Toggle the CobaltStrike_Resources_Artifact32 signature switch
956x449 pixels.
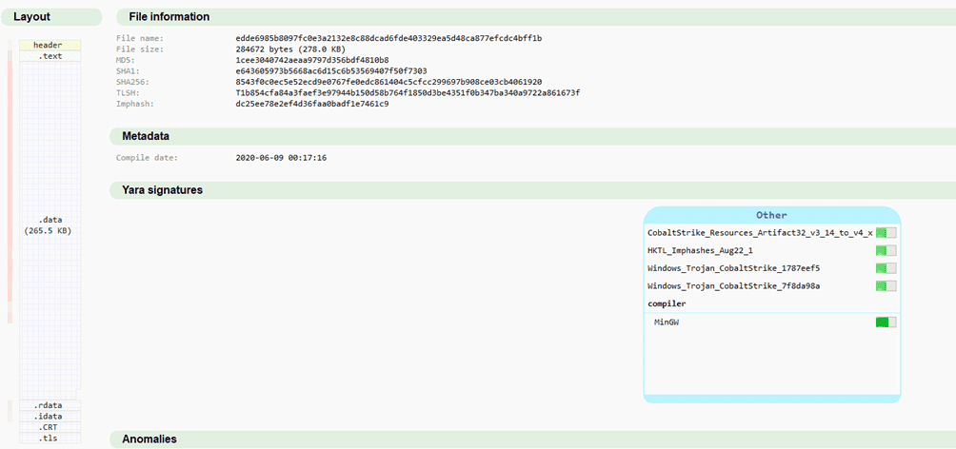click(x=886, y=232)
